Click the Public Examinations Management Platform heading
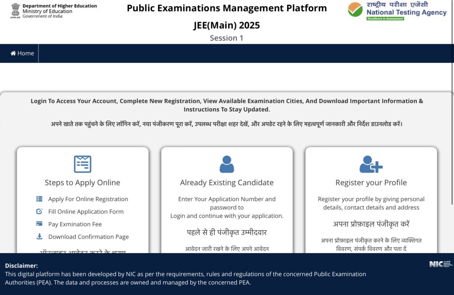This screenshot has width=454, height=295. [227, 8]
